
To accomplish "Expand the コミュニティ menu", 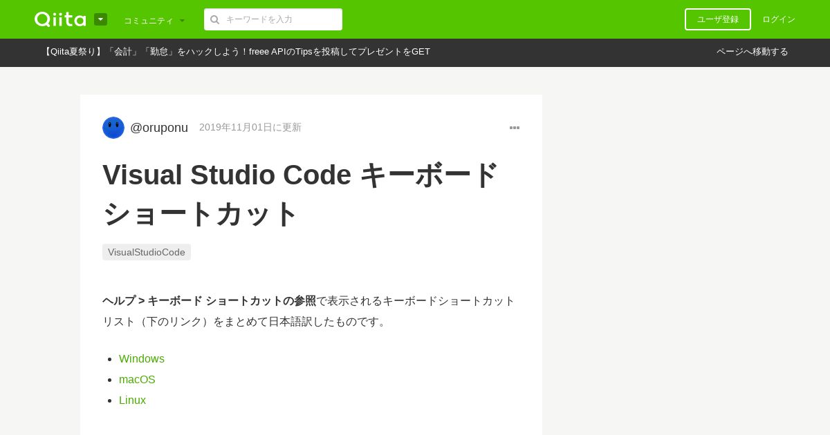I will [154, 21].
